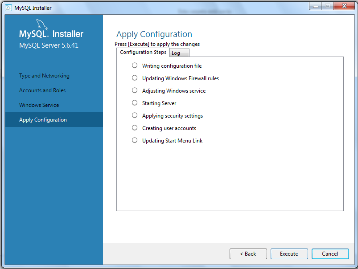Open the Configuration Steps tab
Viewport: 358px width, 269px height.
(x=143, y=52)
